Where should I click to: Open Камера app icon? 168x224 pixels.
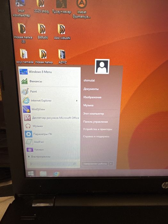30,149
